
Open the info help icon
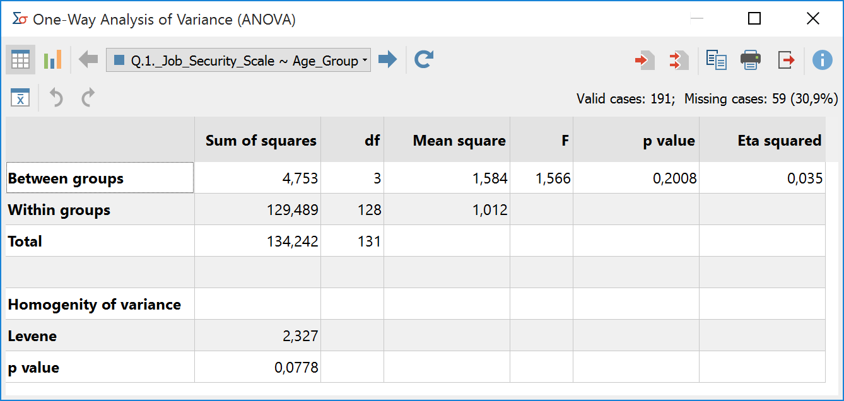click(823, 60)
